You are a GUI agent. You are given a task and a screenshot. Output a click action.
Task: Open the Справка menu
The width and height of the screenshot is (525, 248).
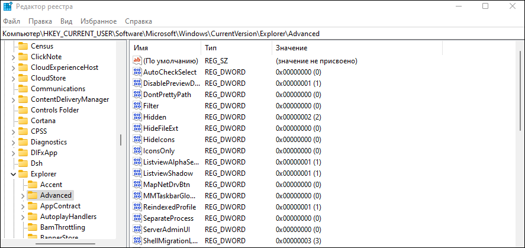139,21
